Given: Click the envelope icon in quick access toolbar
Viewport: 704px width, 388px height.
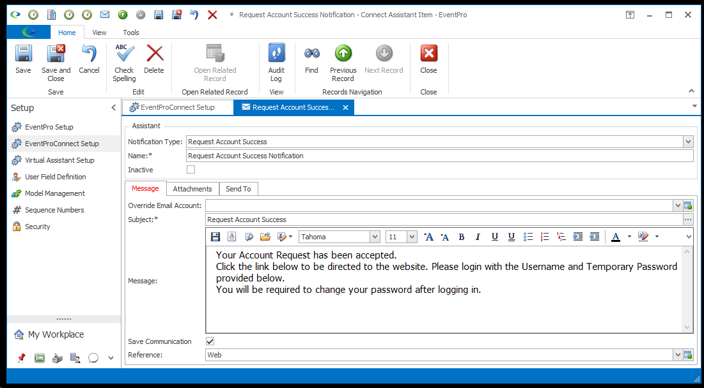Looking at the screenshot, I should pyautogui.click(x=105, y=15).
